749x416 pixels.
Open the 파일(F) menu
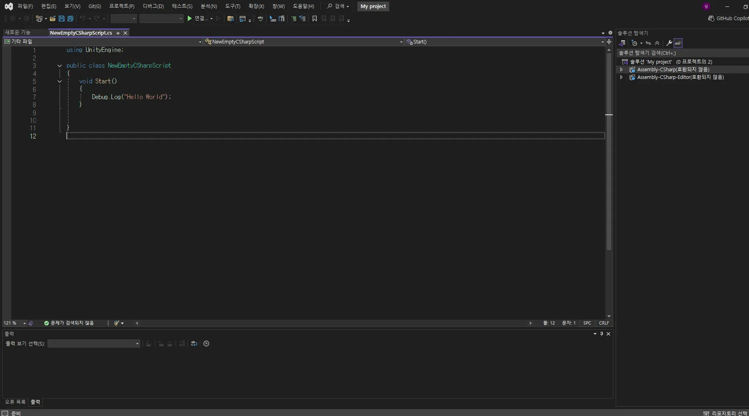25,6
